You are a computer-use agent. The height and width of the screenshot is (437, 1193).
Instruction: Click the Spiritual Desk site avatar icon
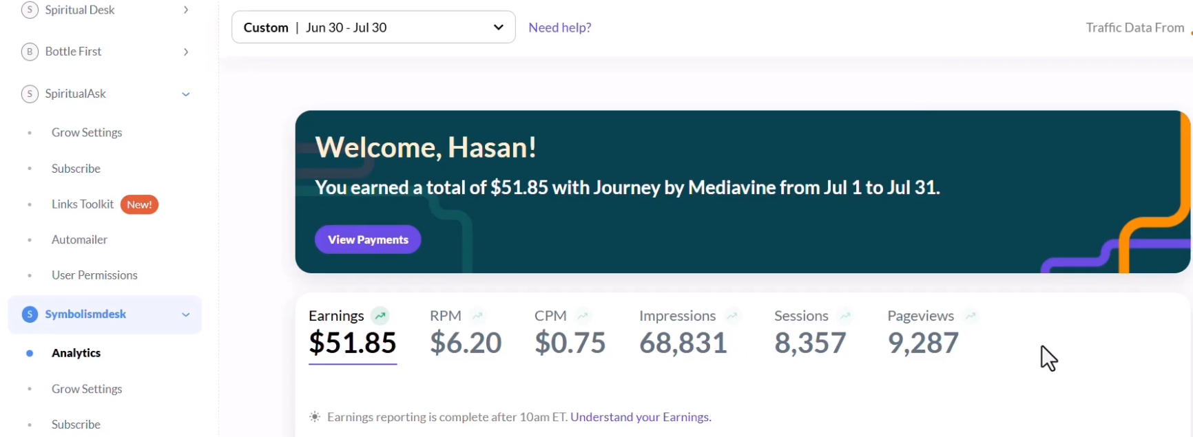30,10
